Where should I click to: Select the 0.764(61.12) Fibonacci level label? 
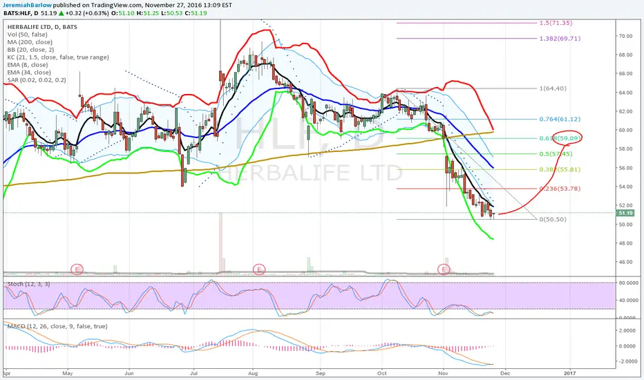(x=560, y=119)
